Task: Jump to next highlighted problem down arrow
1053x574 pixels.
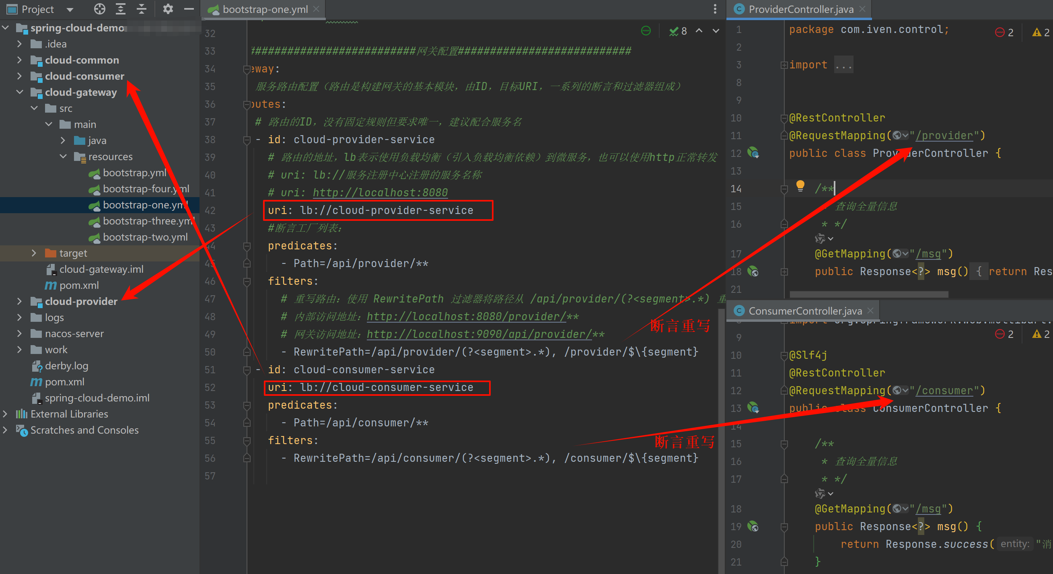Action: pos(716,31)
